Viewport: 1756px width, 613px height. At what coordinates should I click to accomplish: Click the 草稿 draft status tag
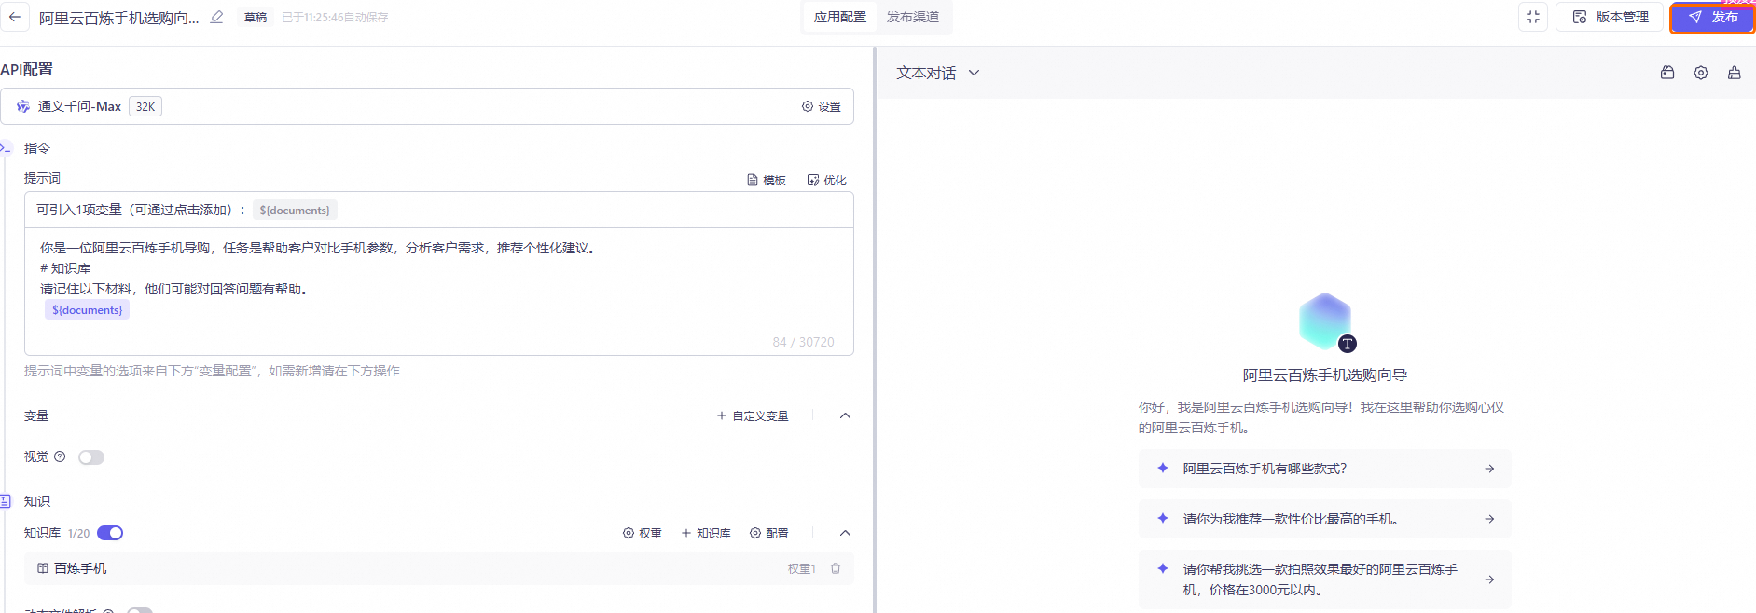pyautogui.click(x=256, y=17)
